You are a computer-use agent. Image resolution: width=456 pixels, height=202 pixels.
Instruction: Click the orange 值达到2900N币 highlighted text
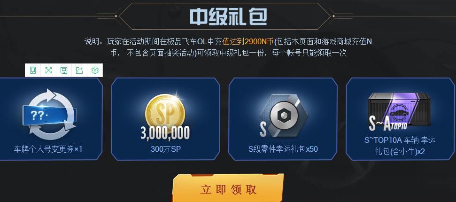tap(248, 42)
